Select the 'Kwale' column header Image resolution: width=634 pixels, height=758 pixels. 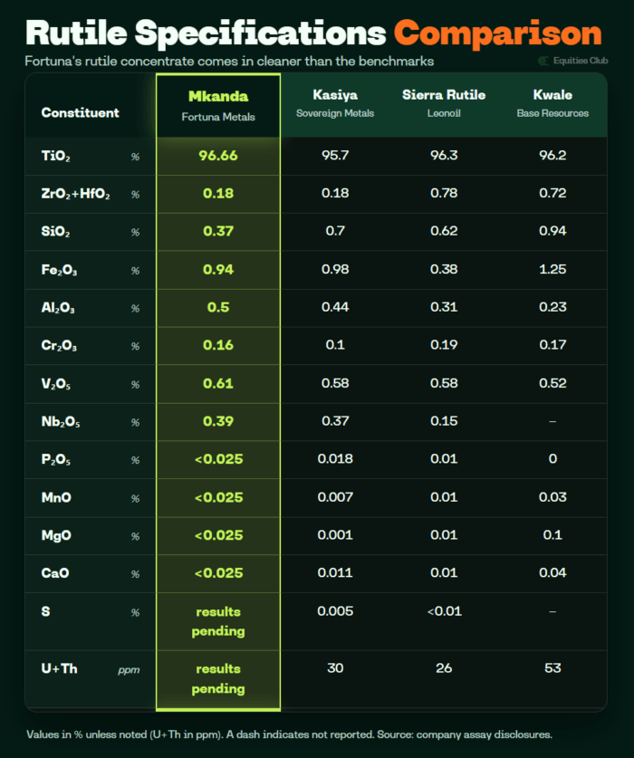coord(552,95)
